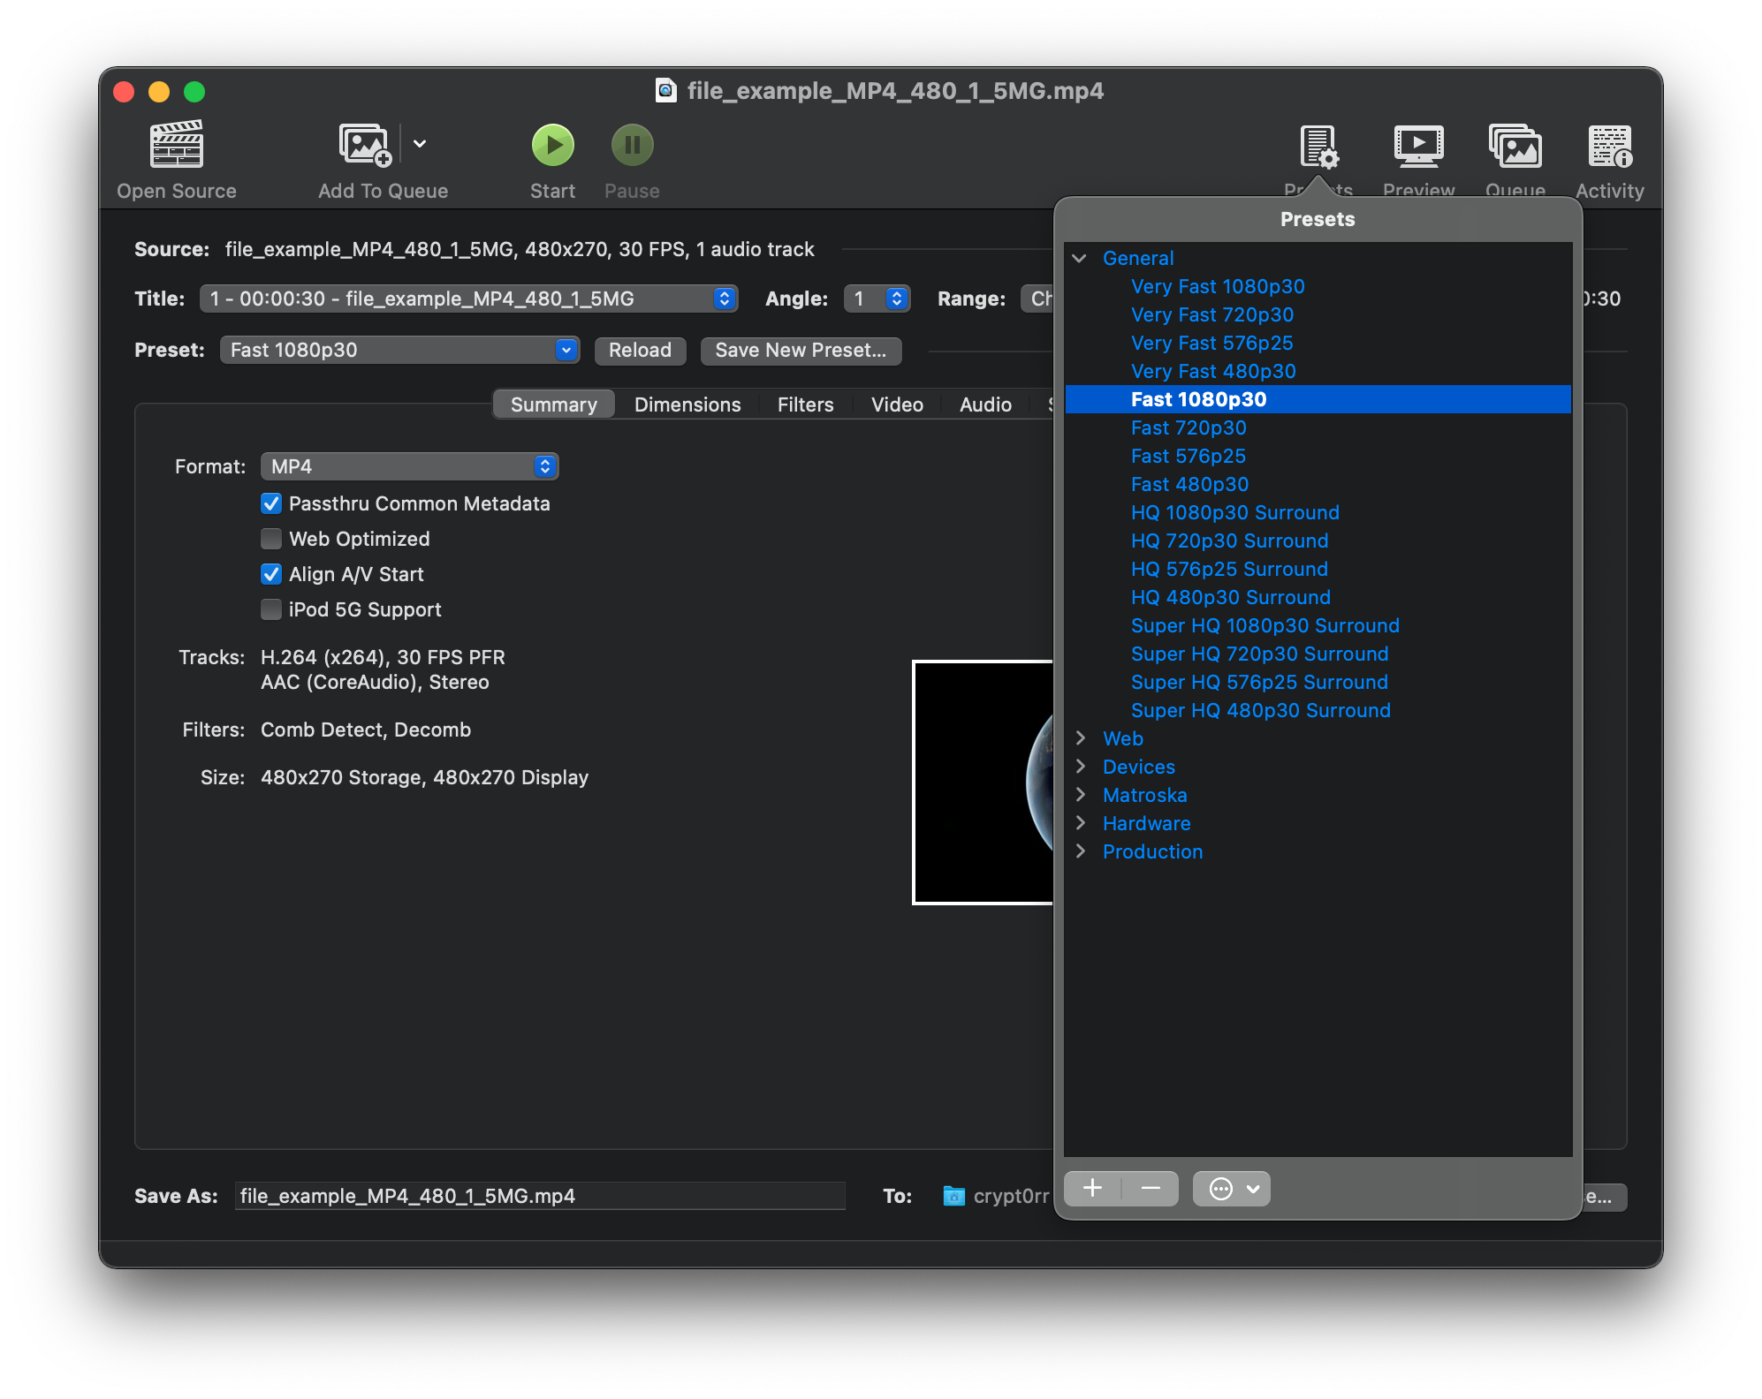Expand the Web preset category
Viewport: 1762px width, 1399px height.
(x=1080, y=738)
